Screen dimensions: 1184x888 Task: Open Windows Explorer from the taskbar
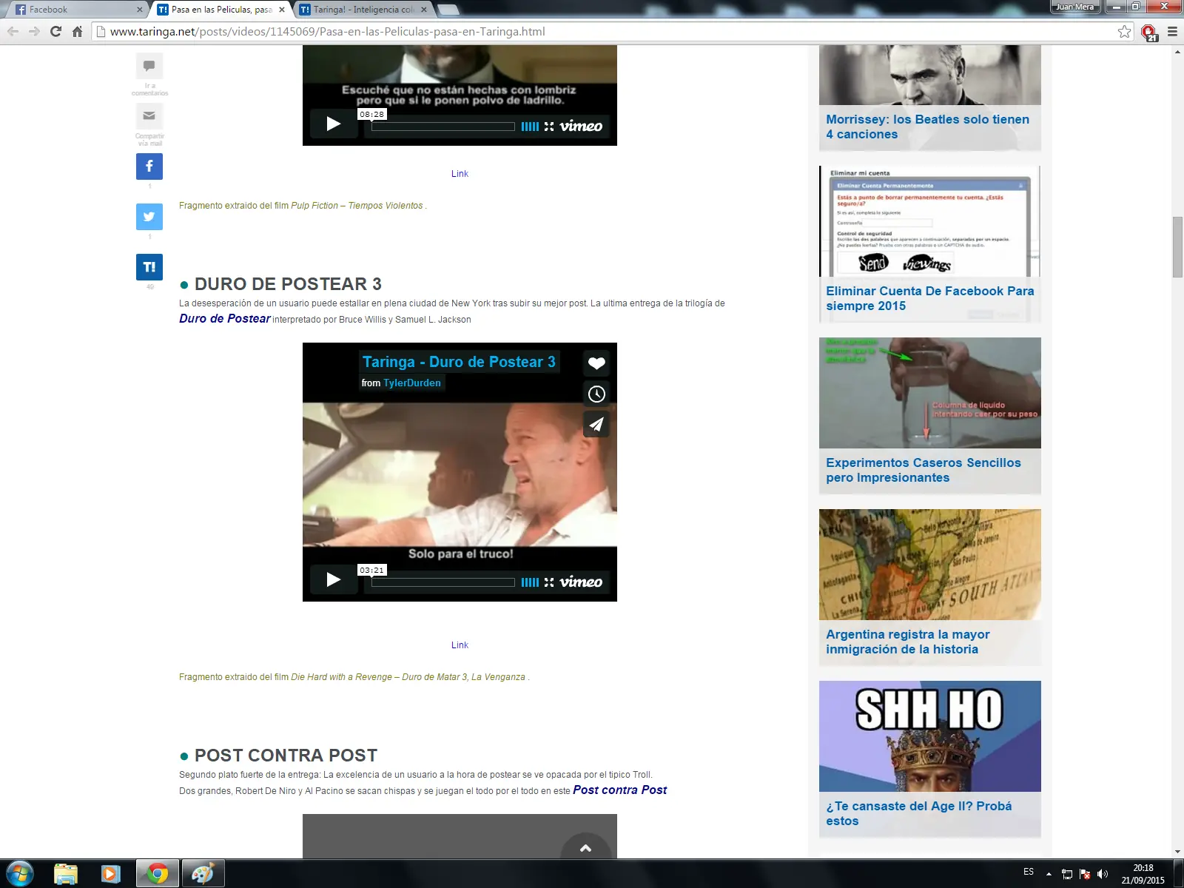tap(66, 874)
